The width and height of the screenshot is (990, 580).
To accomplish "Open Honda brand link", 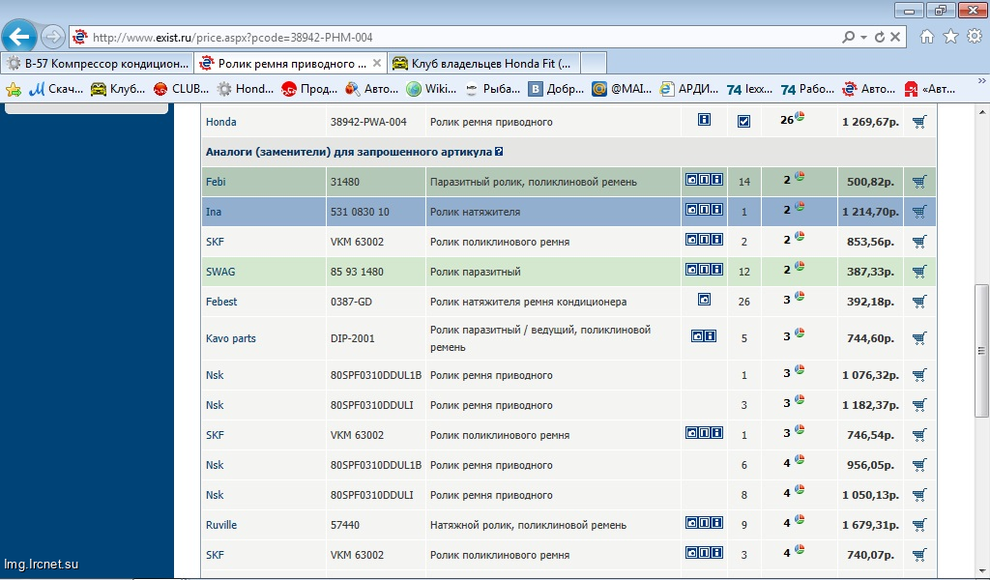I will (221, 122).
